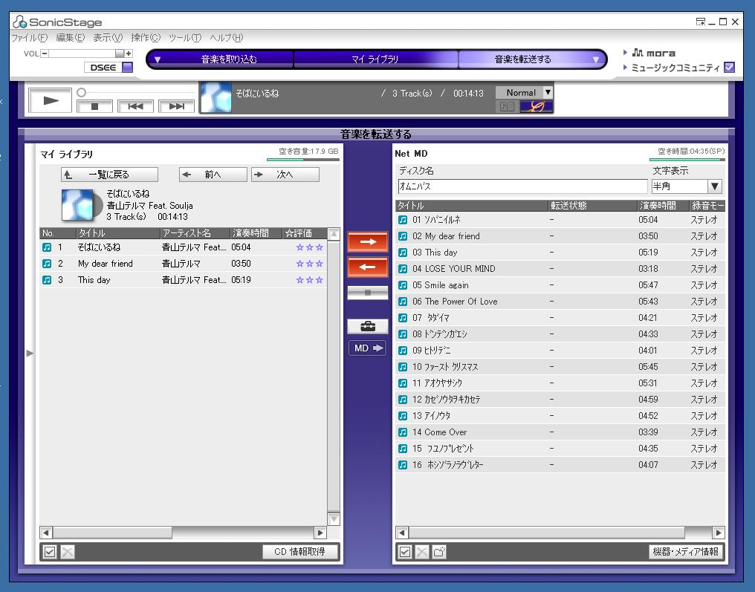This screenshot has height=592, width=755.
Task: Delete selected tracks in Net MD panel
Action: (422, 552)
